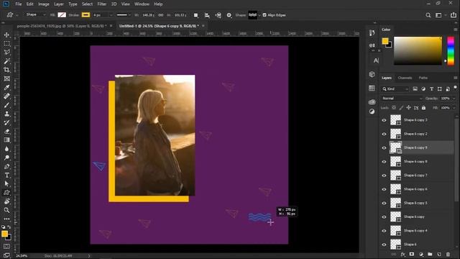Select the Horizontal Type tool
Screen dimensions: 460x259
pos(6,176)
